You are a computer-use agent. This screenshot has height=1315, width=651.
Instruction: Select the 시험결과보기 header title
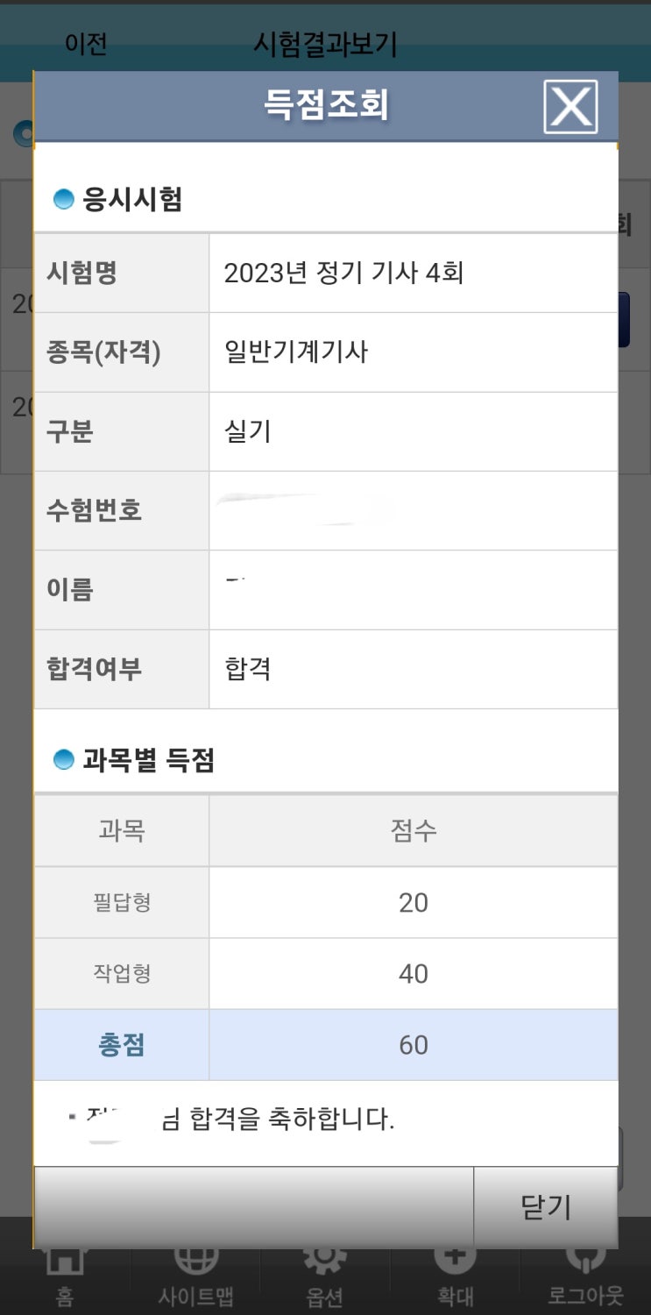click(x=325, y=44)
